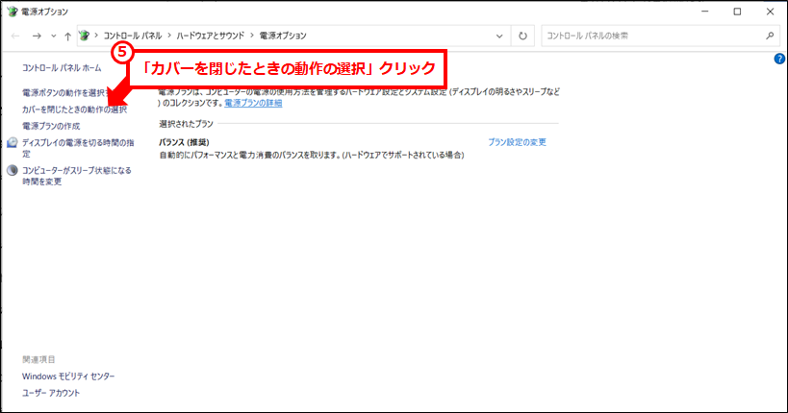The image size is (788, 413).
Task: Click the search magnifier icon
Action: tap(770, 36)
